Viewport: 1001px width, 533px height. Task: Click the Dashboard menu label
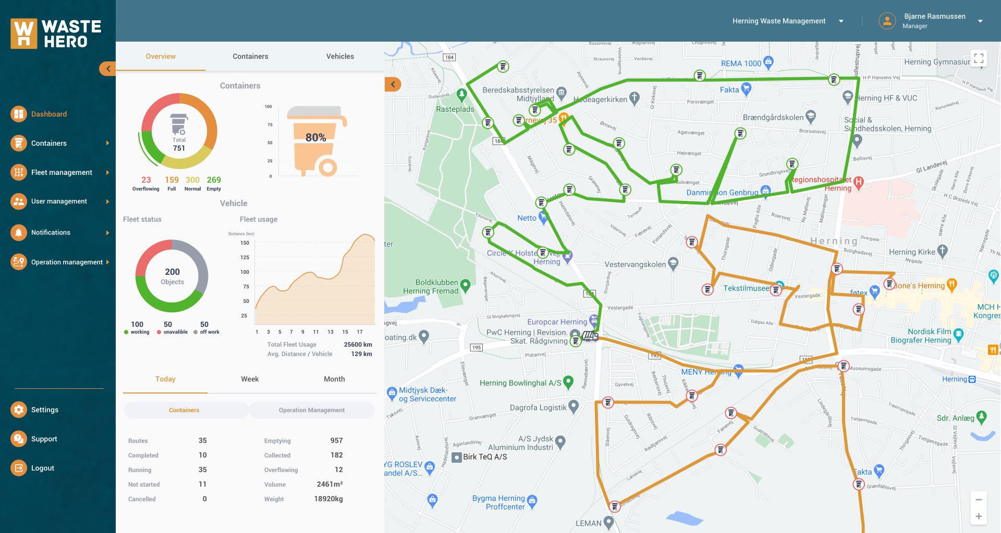49,114
